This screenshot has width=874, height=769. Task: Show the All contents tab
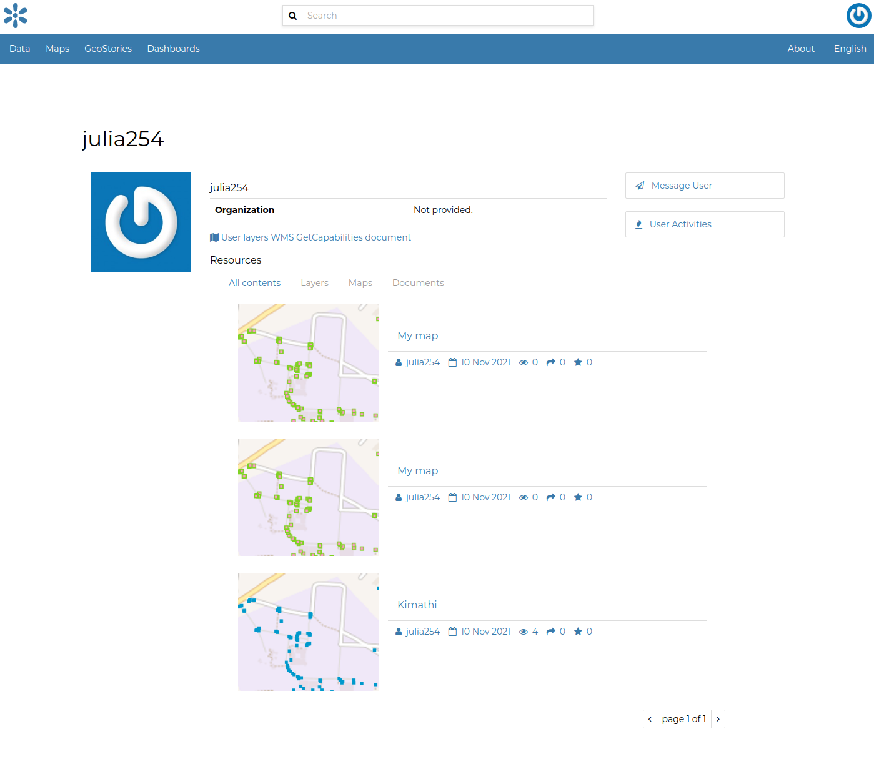[x=254, y=283]
